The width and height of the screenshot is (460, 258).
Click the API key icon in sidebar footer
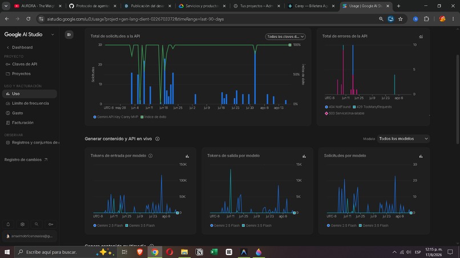coord(51,224)
